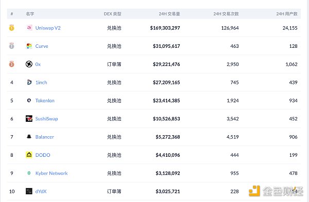Click the 0x circular logo icon
The width and height of the screenshot is (309, 202).
click(x=29, y=64)
